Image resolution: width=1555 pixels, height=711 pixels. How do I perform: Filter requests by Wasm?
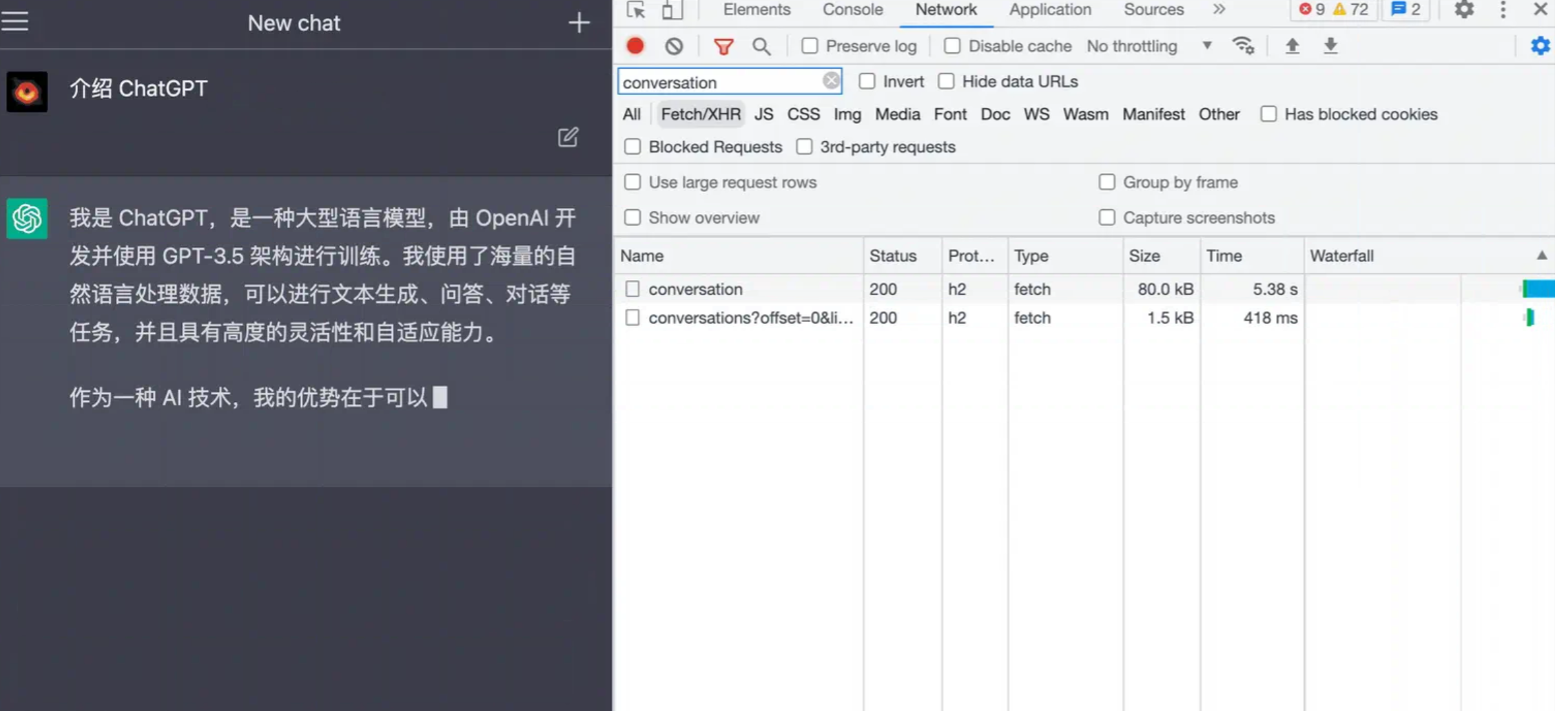pyautogui.click(x=1085, y=114)
